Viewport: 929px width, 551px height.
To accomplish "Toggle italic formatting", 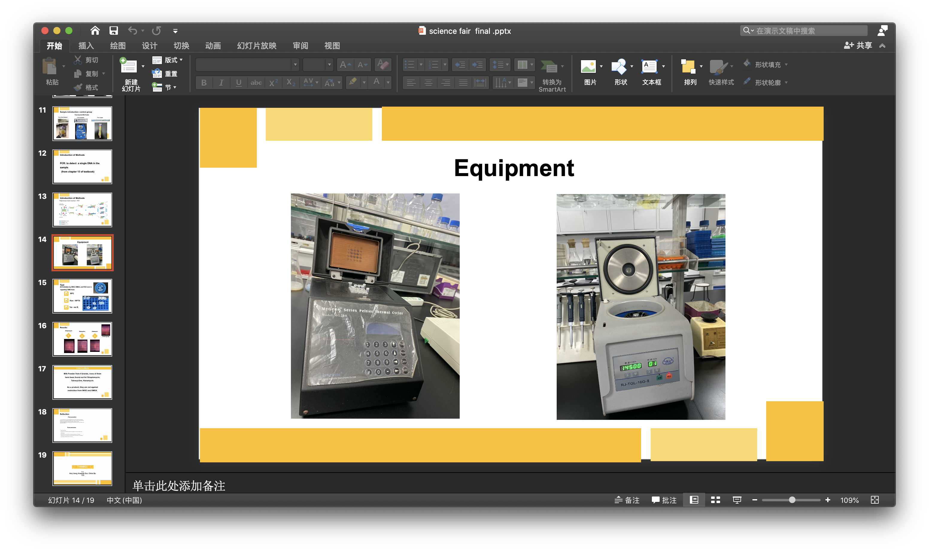I will click(221, 82).
